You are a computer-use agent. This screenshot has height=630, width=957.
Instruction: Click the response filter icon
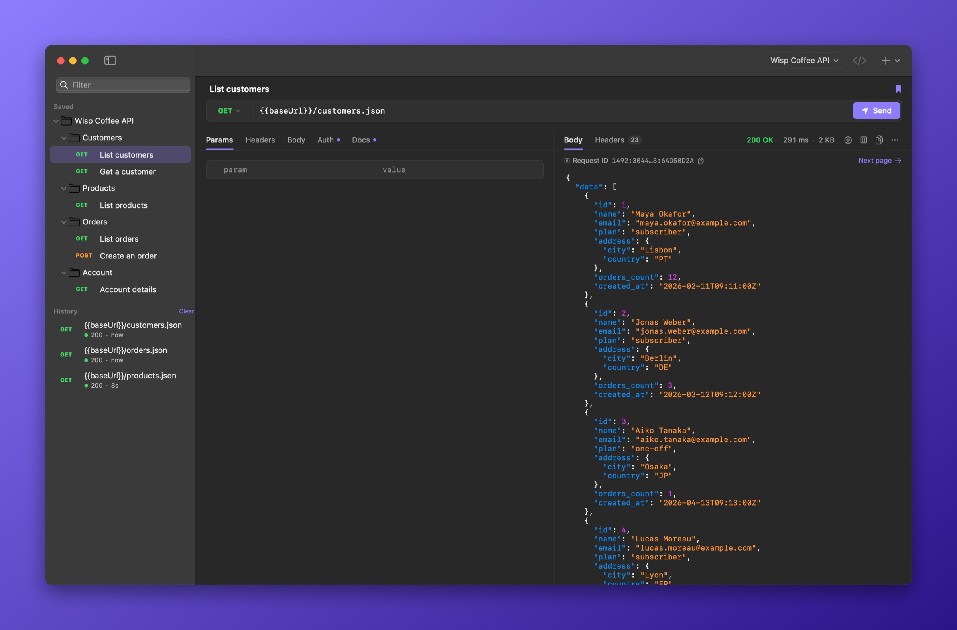coord(848,140)
